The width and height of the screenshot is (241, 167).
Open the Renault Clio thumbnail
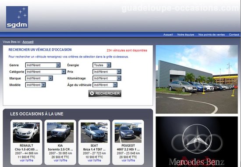(x=26, y=133)
